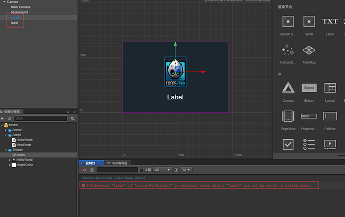Screen dimensions: 345x217
Task: Choose the ProgressBar UI node icon
Action: (x=309, y=116)
